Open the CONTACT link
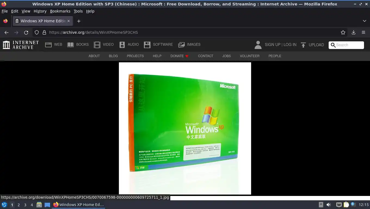 205,56
